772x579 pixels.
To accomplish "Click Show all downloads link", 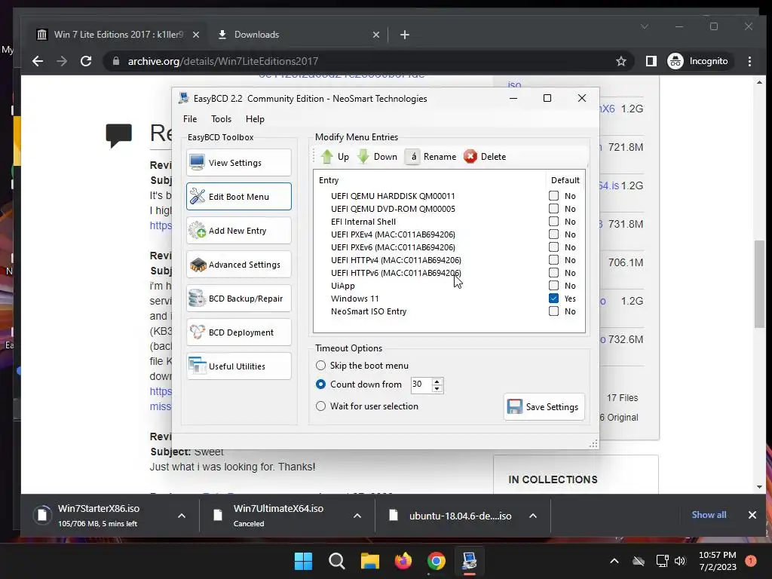I will [x=709, y=514].
